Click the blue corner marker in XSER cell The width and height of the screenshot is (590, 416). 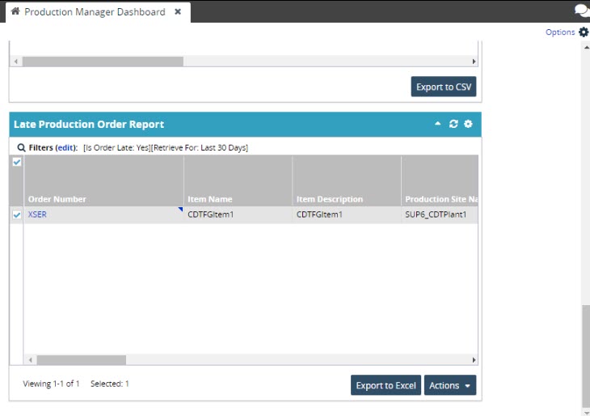[x=180, y=210]
